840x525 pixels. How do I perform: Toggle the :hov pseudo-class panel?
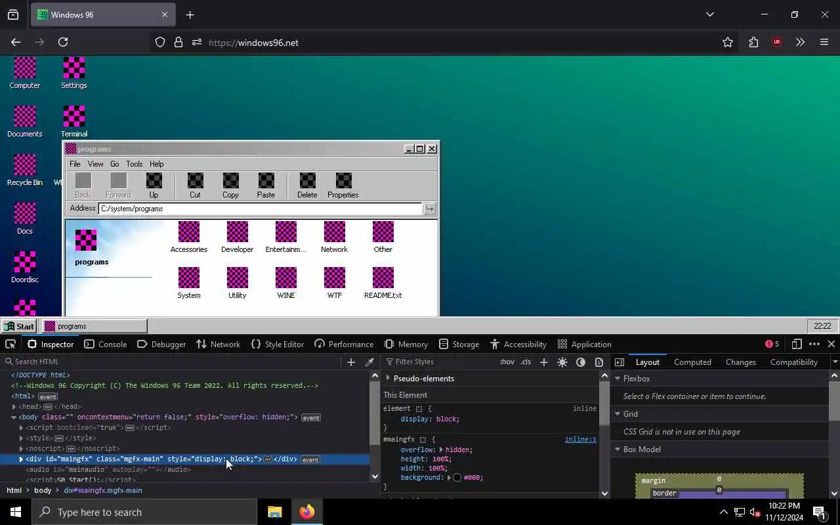coord(507,362)
